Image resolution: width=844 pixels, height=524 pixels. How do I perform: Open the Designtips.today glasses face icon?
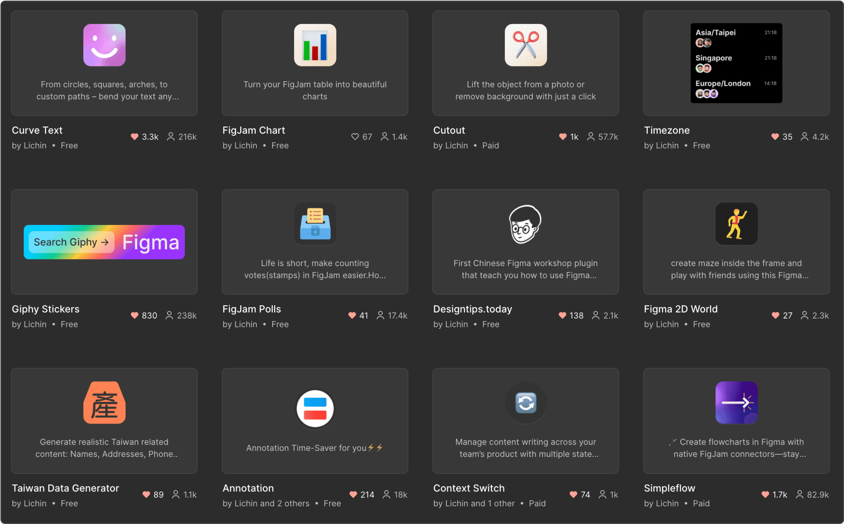tap(526, 224)
